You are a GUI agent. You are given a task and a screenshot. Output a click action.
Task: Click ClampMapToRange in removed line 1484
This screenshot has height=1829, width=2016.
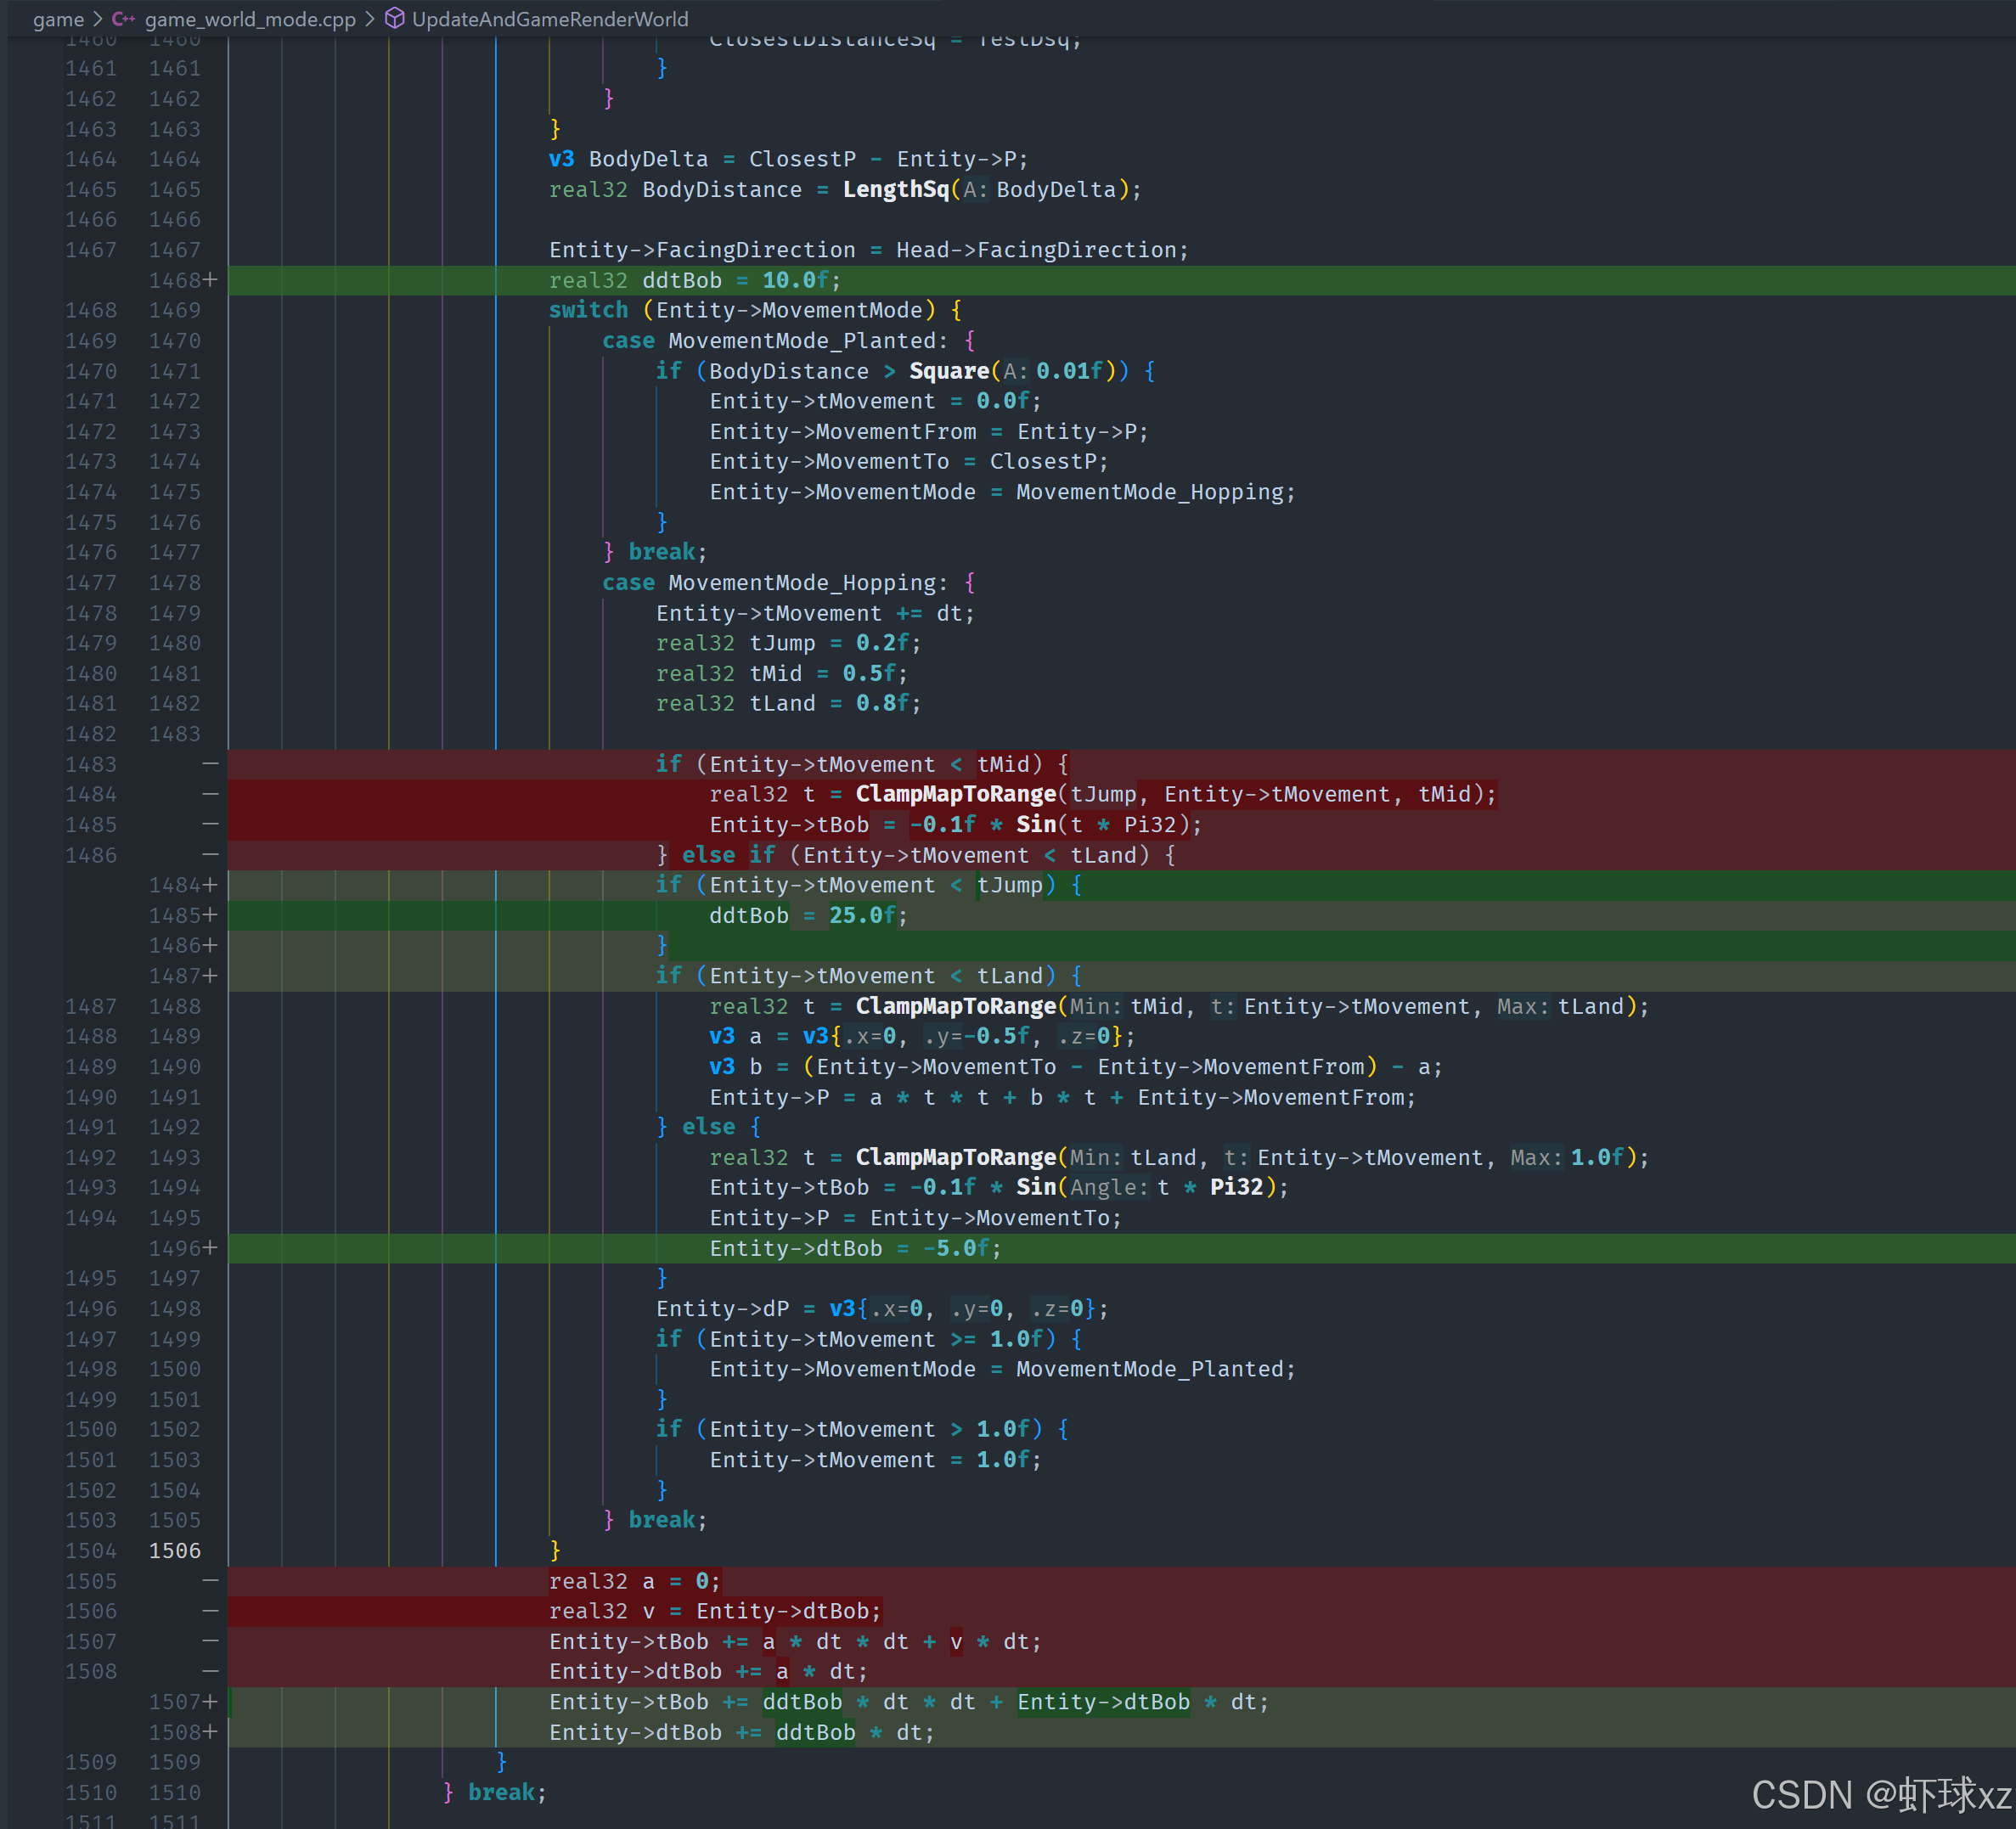click(955, 794)
